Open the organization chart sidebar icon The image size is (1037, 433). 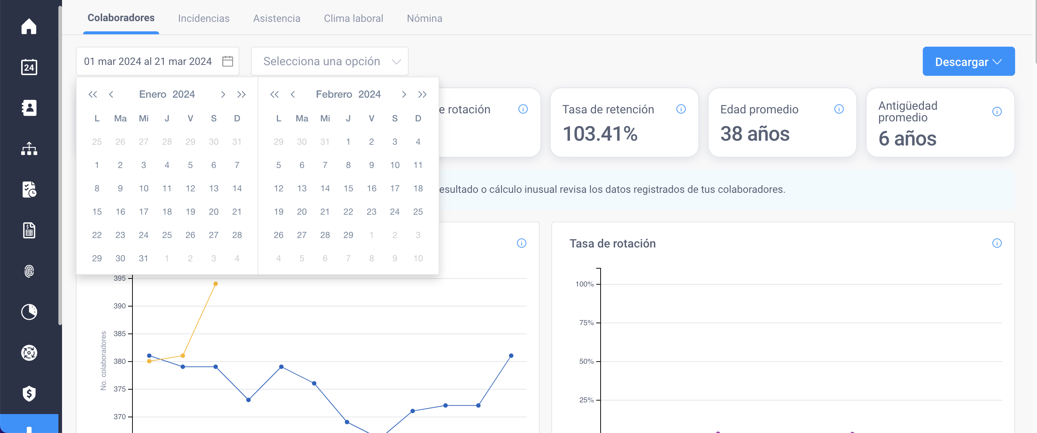28,149
